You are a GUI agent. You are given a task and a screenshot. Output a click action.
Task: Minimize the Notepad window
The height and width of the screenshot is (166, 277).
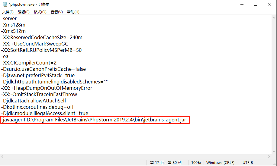coord(242,4)
